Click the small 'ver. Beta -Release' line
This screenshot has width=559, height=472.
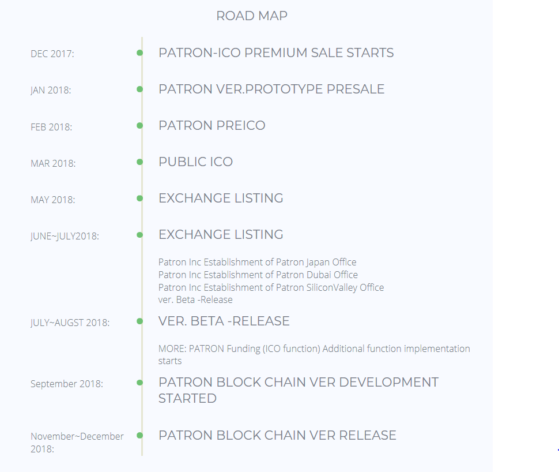[195, 300]
